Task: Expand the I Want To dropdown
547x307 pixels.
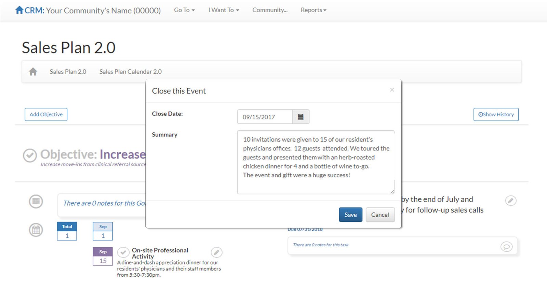Action: pos(224,10)
